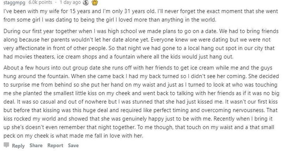Share this comment
Screen dimensions: 282x151
tap(36, 146)
